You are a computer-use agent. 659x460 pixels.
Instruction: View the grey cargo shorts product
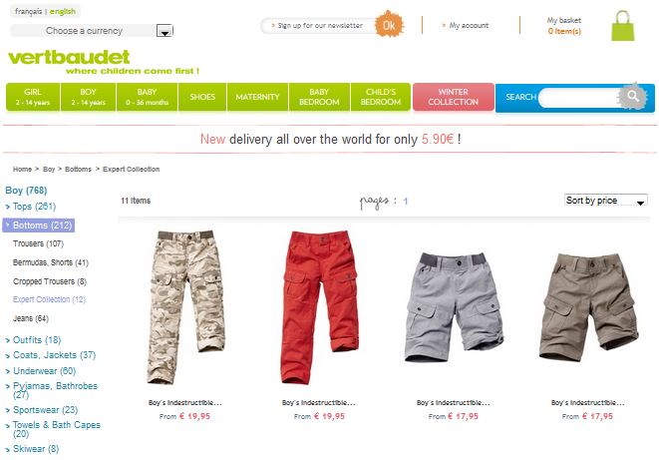point(454,307)
